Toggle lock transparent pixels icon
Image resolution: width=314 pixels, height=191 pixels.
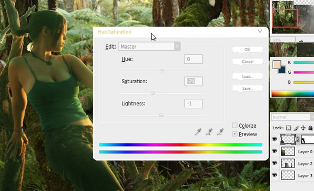288,128
